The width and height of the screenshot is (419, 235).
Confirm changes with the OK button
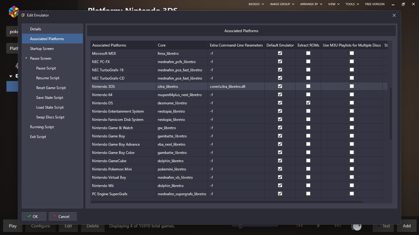pyautogui.click(x=34, y=216)
